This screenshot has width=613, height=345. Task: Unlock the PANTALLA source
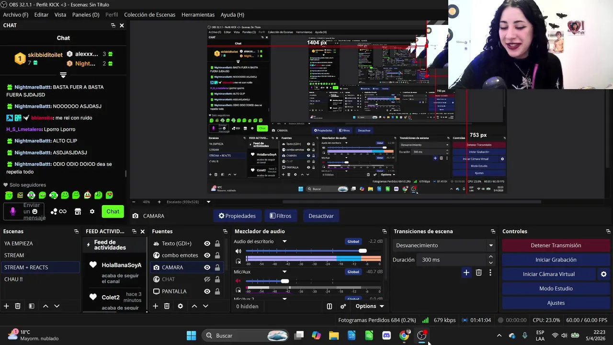[217, 291]
